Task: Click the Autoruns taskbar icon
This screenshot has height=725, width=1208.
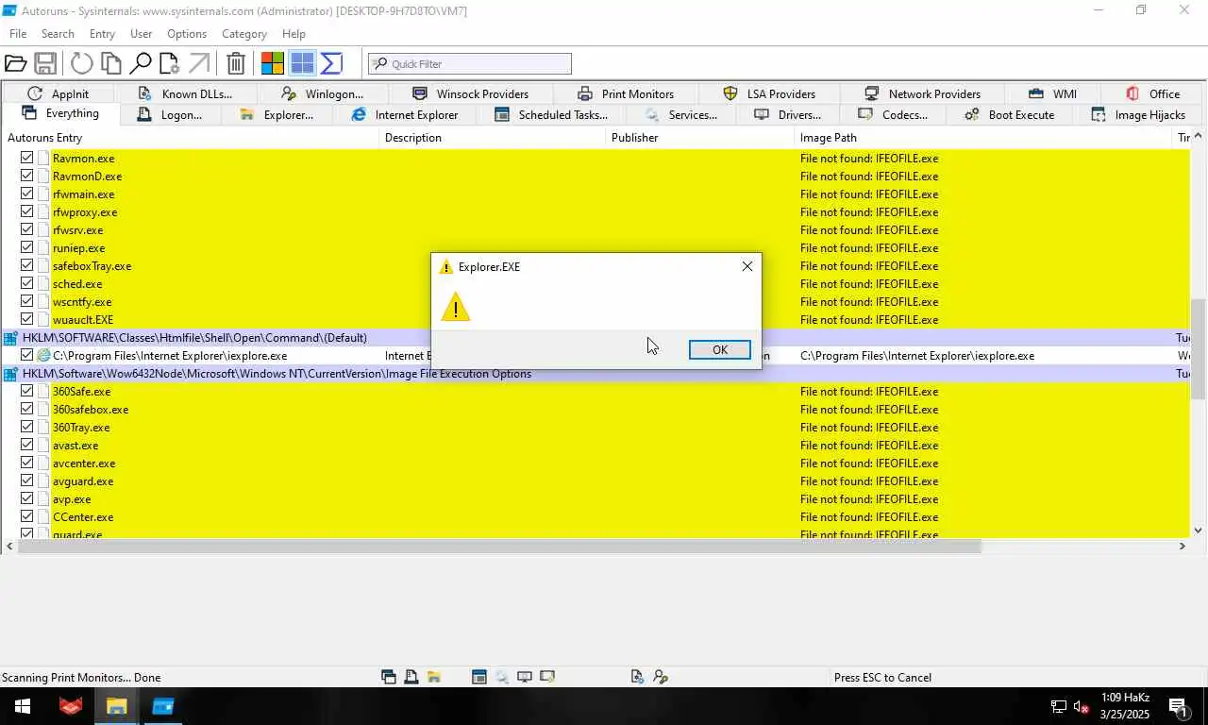Action: [x=163, y=706]
